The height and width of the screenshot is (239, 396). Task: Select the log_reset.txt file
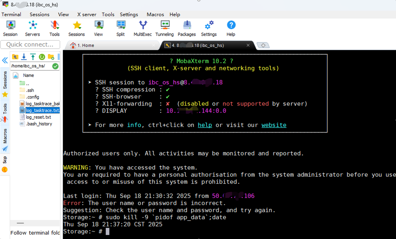click(x=36, y=117)
